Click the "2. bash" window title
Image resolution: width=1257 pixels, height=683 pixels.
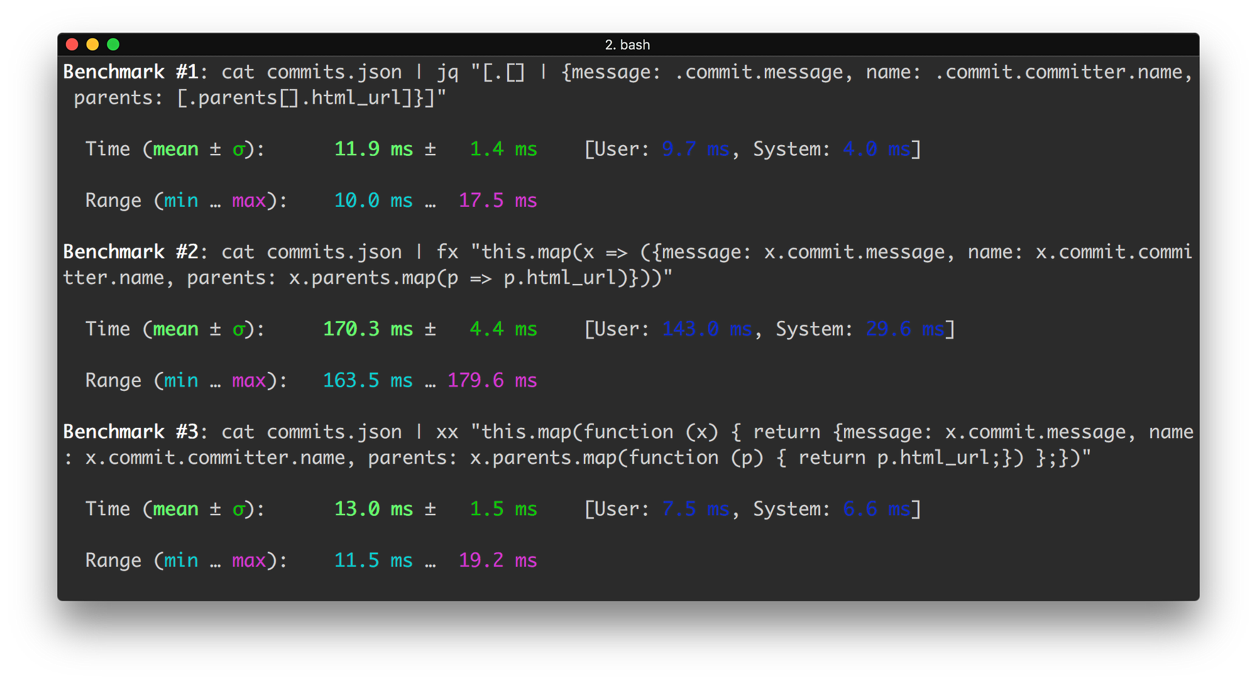click(x=627, y=45)
